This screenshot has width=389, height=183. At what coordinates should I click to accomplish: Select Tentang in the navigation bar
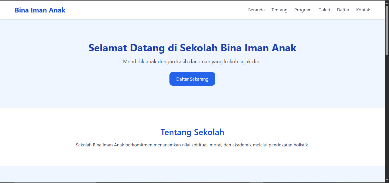click(x=279, y=10)
